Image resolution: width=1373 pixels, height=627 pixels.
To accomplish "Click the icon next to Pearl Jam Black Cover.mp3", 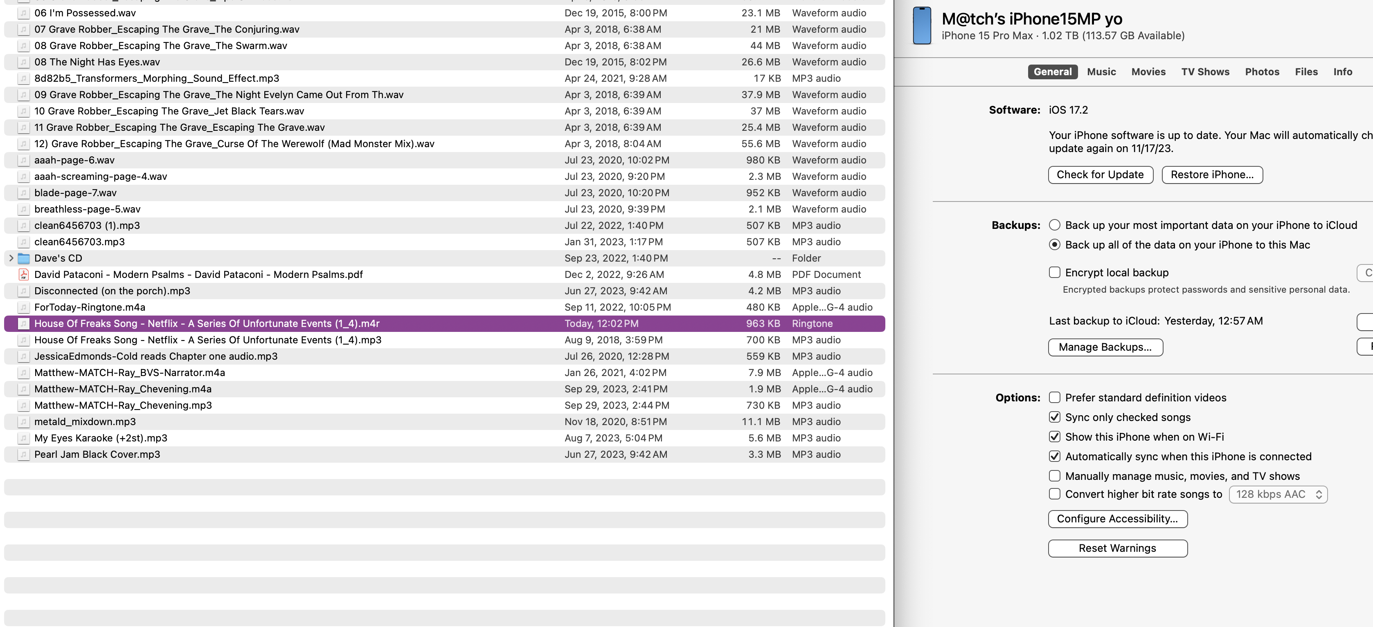I will 23,455.
